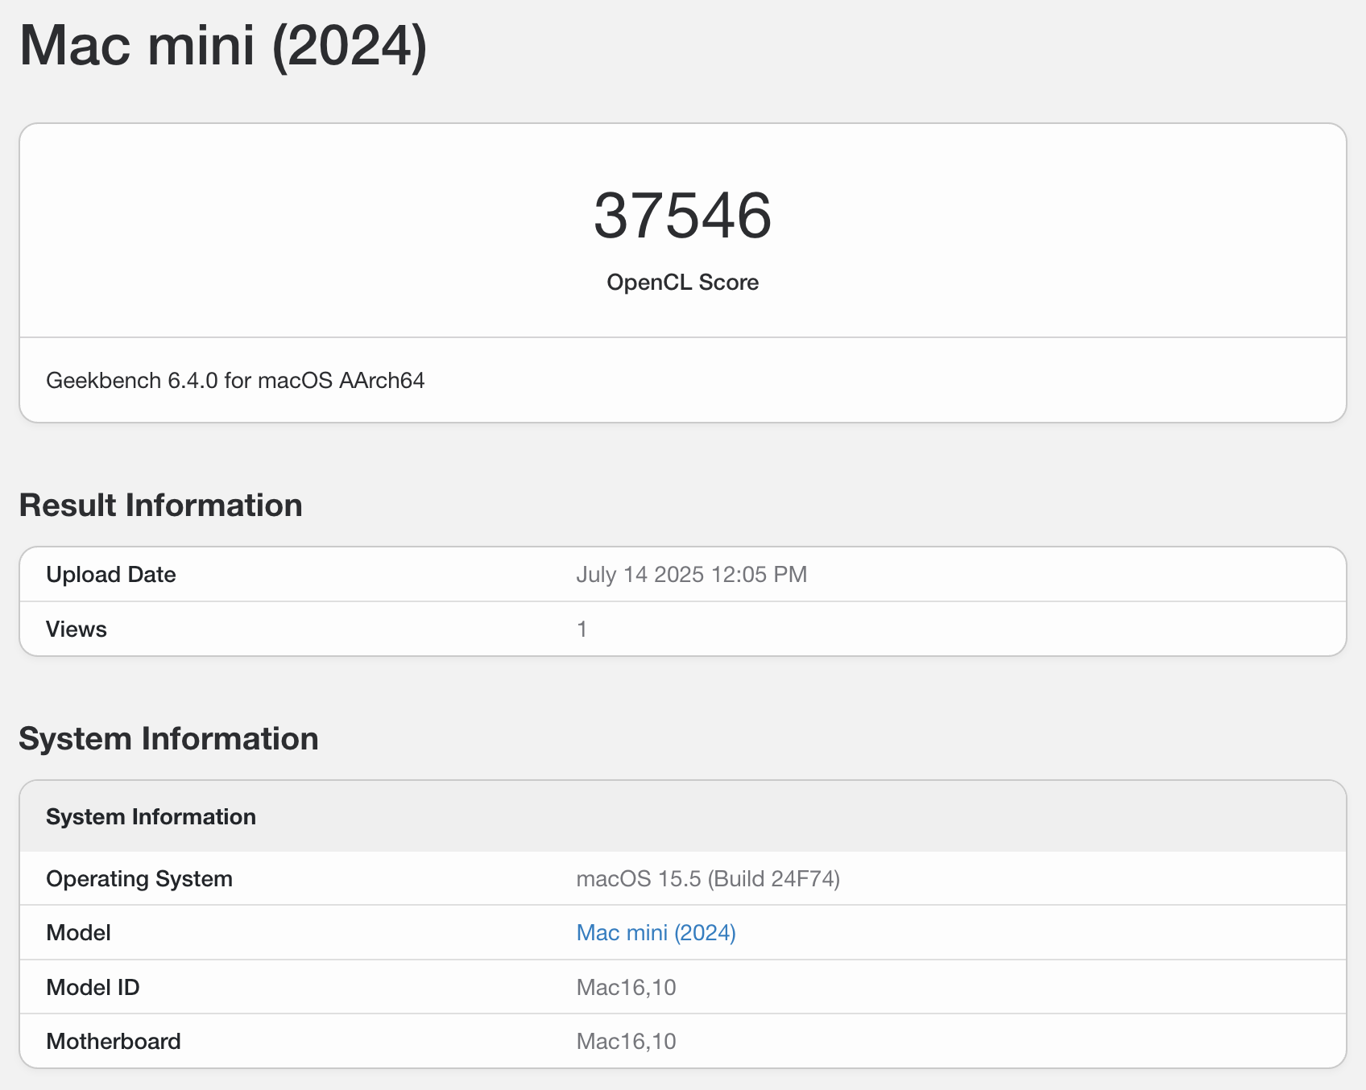Click the Motherboard row label
Screen dimensions: 1366x1090
114,1041
